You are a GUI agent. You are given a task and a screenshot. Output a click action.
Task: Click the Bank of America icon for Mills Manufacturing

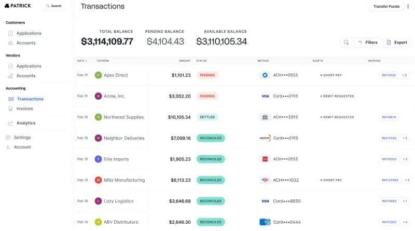coord(265,180)
